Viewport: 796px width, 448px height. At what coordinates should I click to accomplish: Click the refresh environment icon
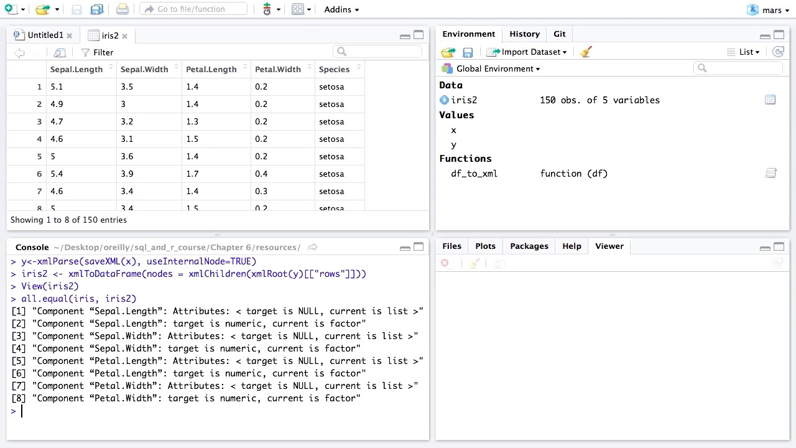click(777, 52)
